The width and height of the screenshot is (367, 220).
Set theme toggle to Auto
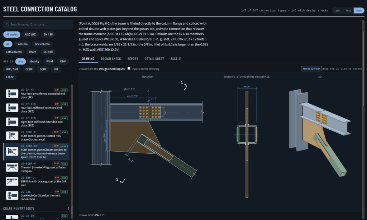[348, 10]
